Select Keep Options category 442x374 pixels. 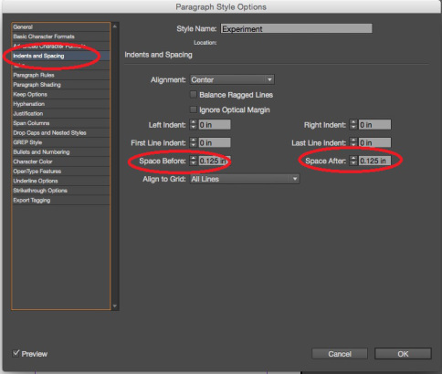pyautogui.click(x=61, y=94)
